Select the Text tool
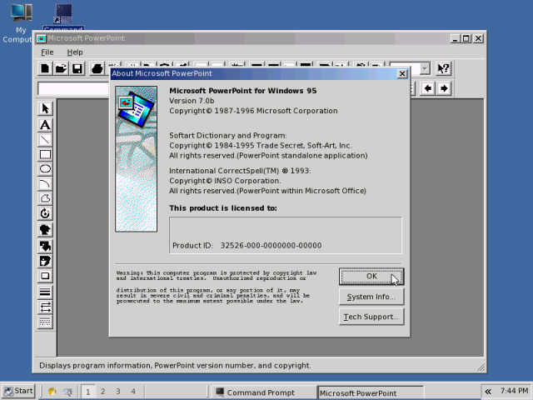533x400 pixels. pos(45,124)
